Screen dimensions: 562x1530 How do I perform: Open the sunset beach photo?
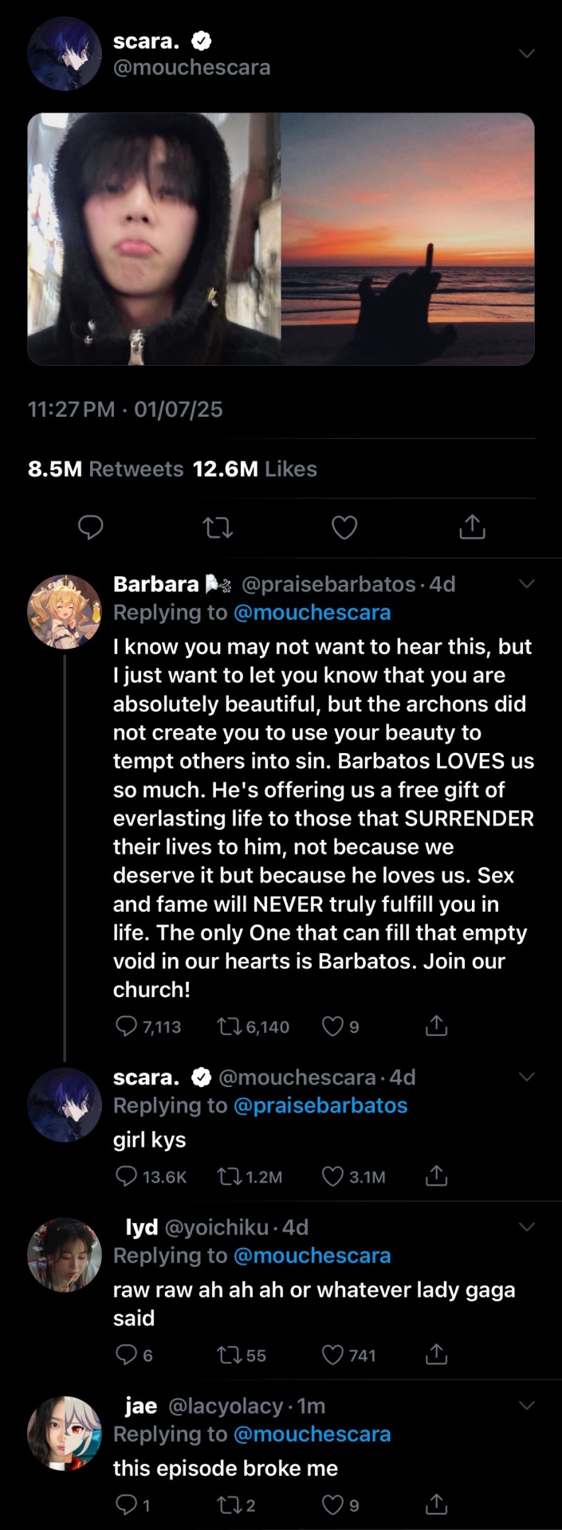(407, 239)
